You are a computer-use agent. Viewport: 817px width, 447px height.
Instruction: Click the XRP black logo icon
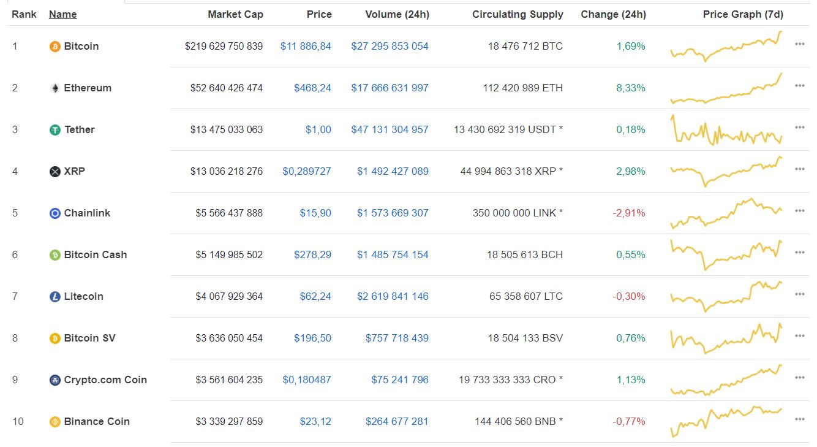click(x=55, y=172)
